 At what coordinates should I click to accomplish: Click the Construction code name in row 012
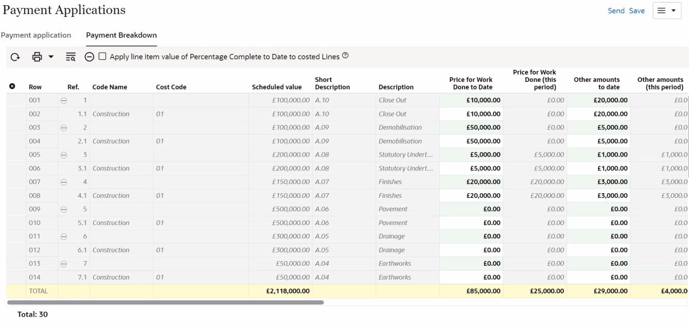click(111, 250)
